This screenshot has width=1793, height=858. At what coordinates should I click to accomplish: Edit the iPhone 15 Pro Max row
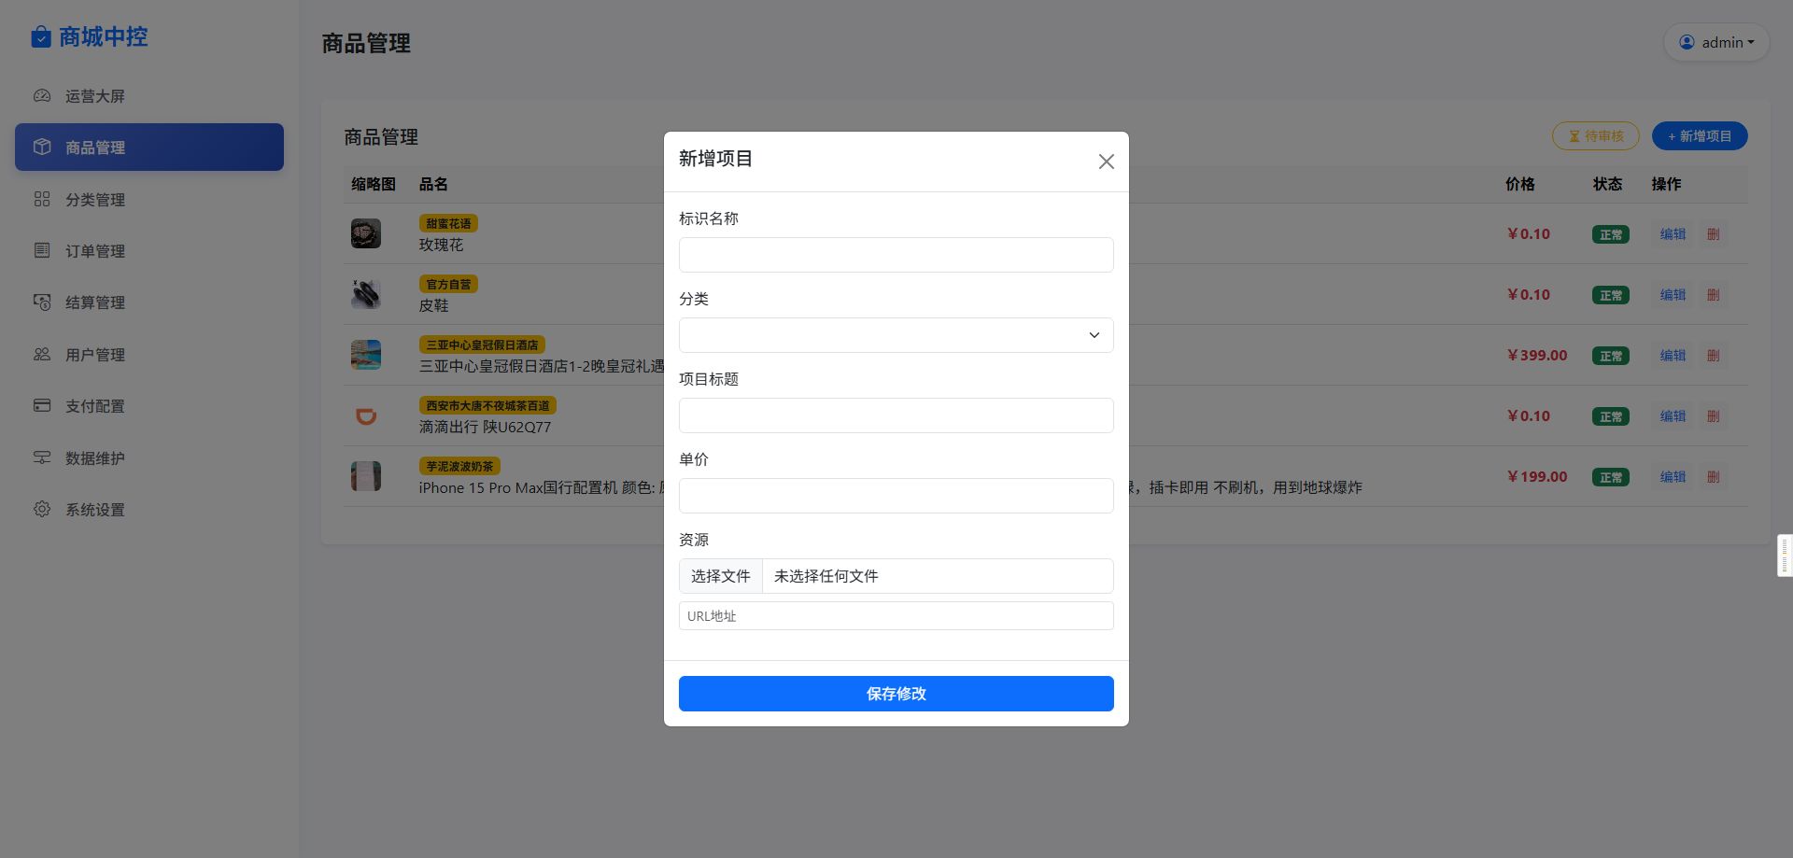1673,477
